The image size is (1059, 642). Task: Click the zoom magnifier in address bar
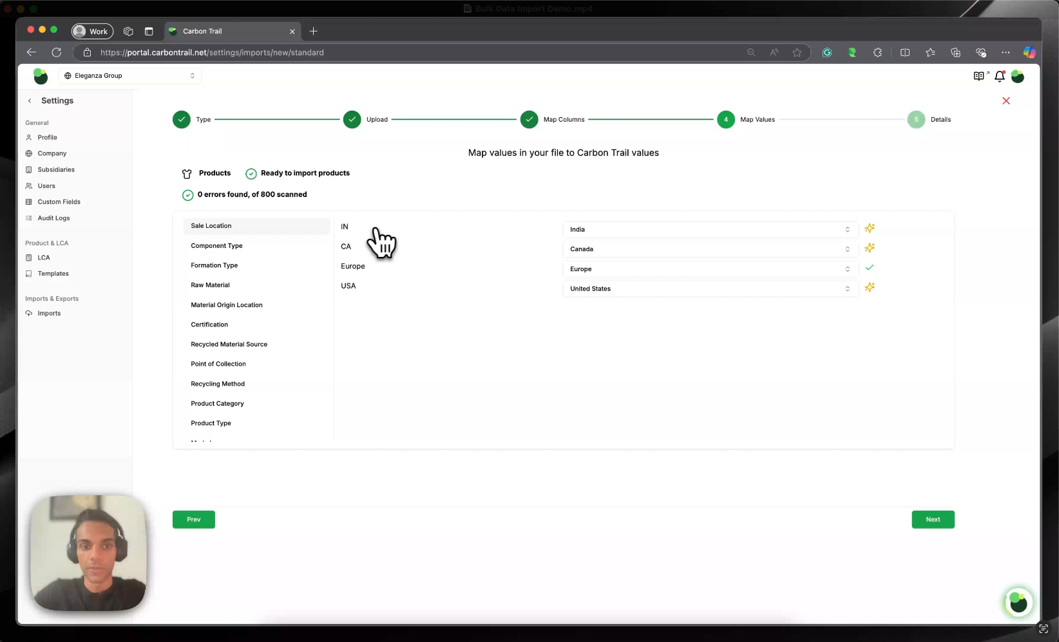coord(751,53)
